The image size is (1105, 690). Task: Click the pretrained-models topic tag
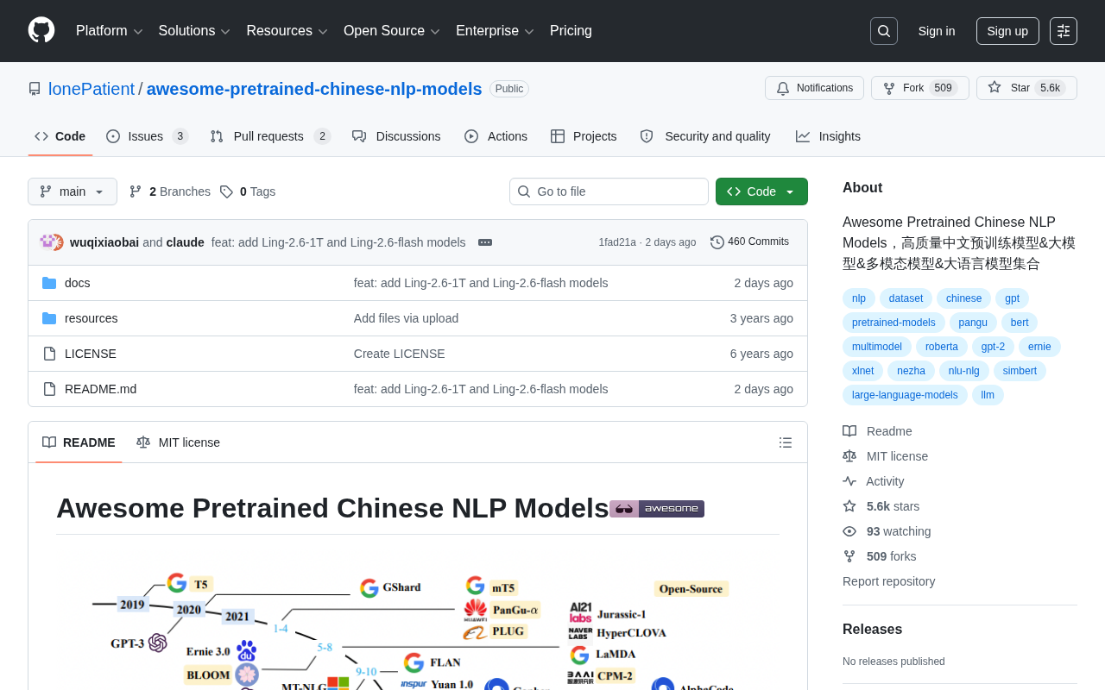point(893,323)
